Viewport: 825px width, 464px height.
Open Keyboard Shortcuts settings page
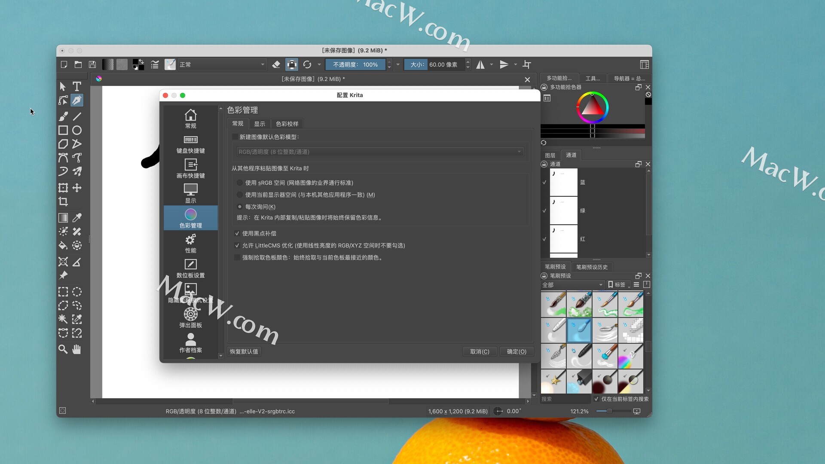tap(191, 144)
